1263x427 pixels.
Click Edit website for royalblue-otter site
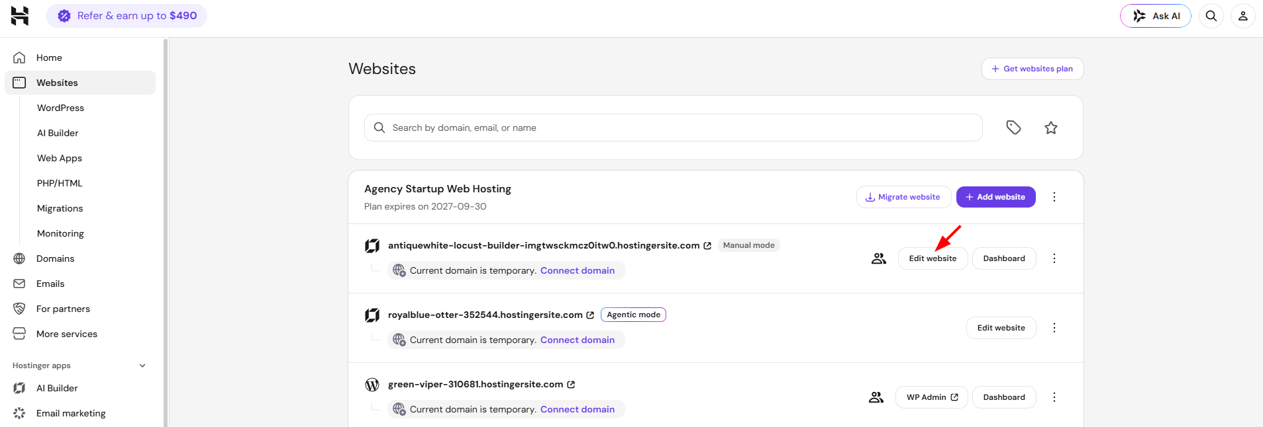1001,328
